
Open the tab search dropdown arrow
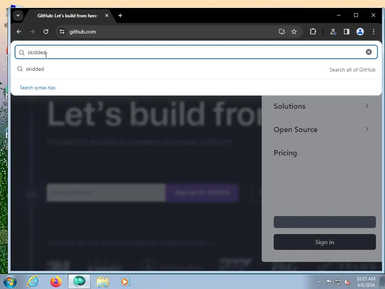(x=18, y=15)
